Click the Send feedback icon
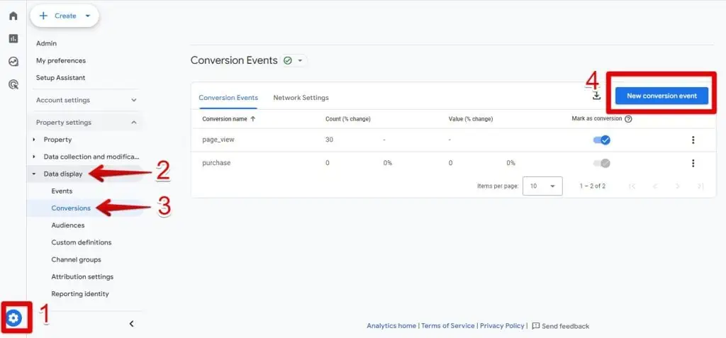Screen dimensions: 726x338 536,326
